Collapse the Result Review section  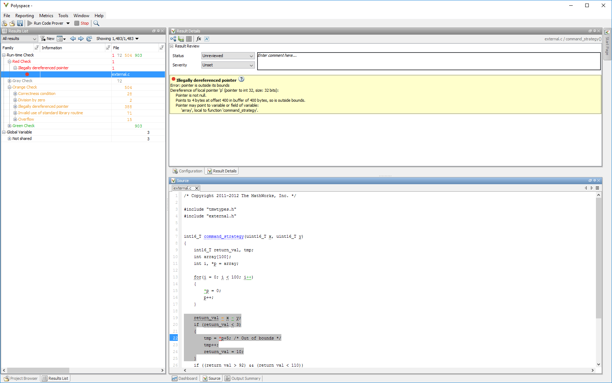tap(172, 46)
